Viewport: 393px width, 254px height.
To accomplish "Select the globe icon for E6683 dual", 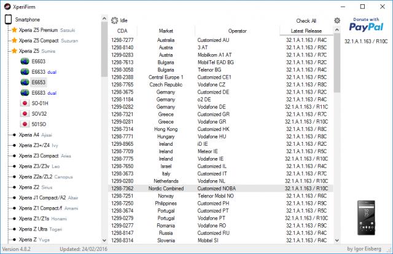I will coord(25,93).
